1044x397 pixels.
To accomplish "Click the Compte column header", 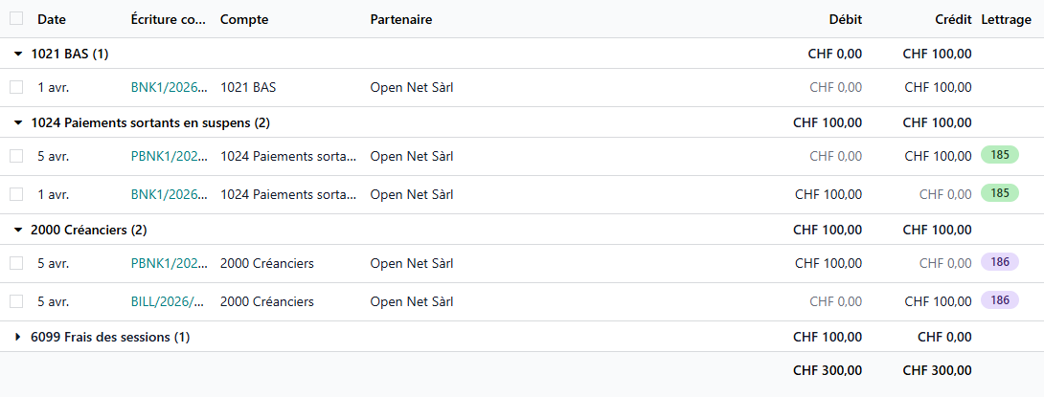I will [244, 19].
